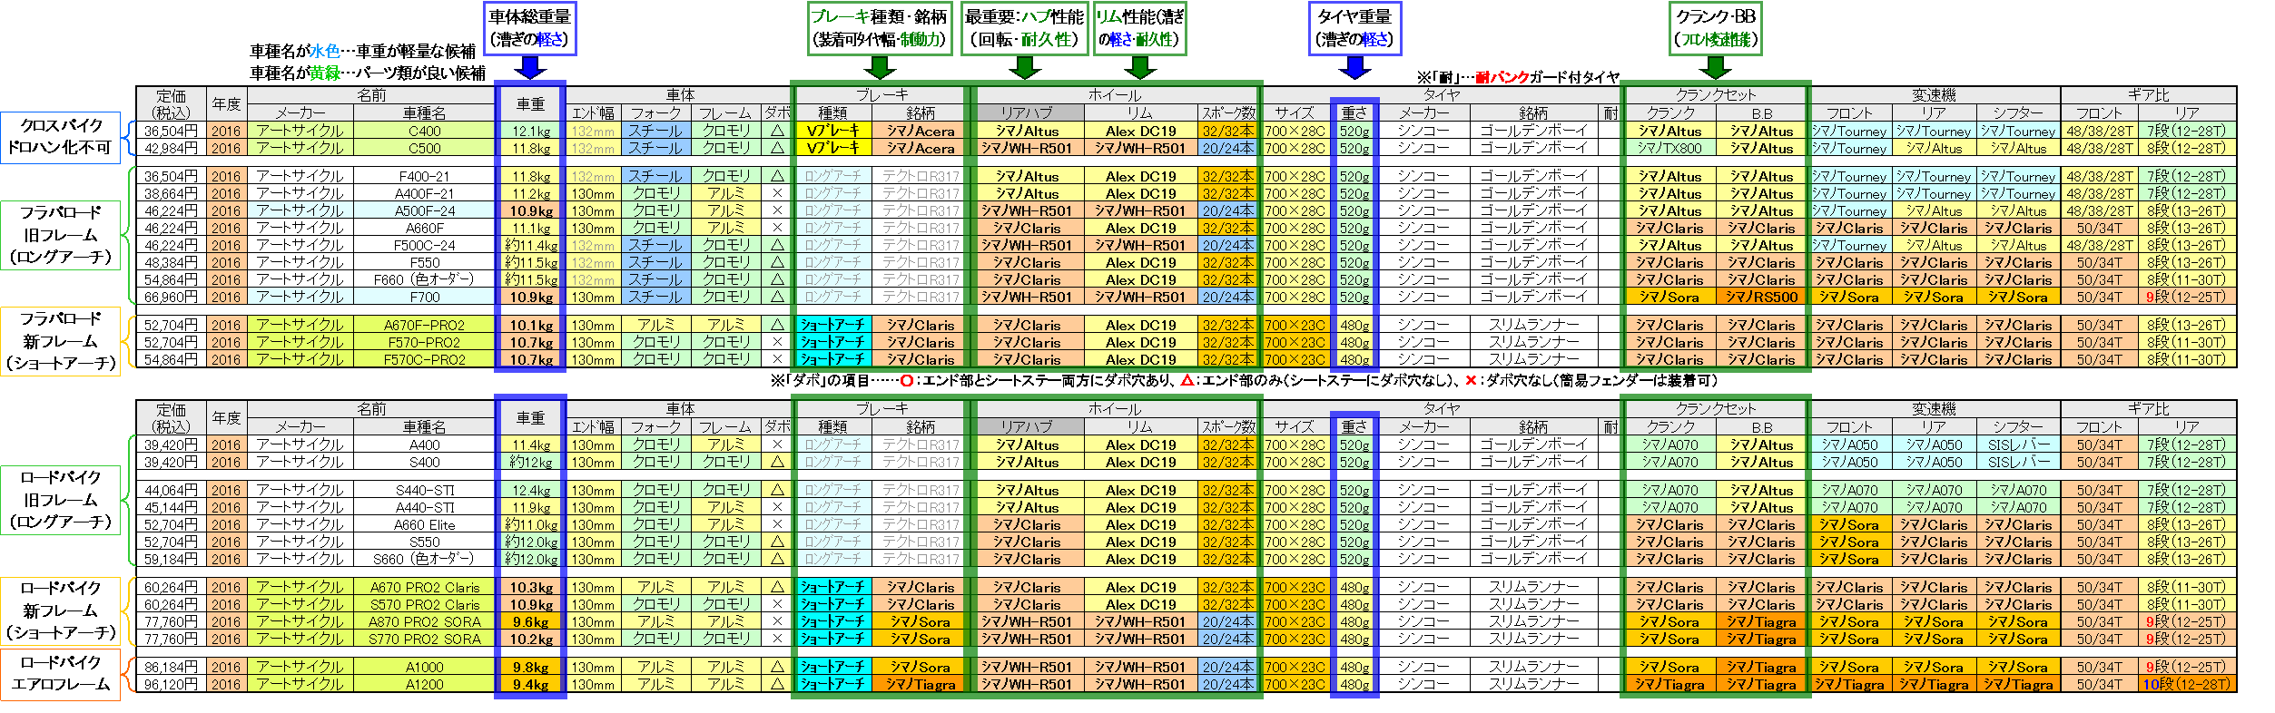This screenshot has height=713, width=2275.
Task: Select the S400 model cell
Action: pos(424,462)
